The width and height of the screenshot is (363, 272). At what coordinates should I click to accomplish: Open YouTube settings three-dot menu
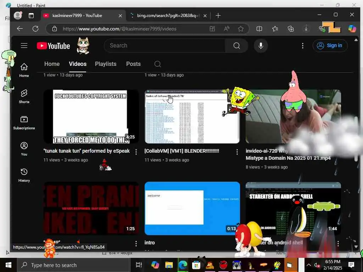tap(302, 46)
